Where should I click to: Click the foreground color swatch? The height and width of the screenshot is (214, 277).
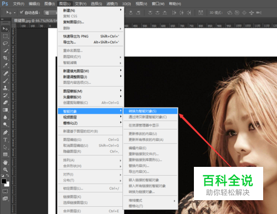[x=4, y=181]
